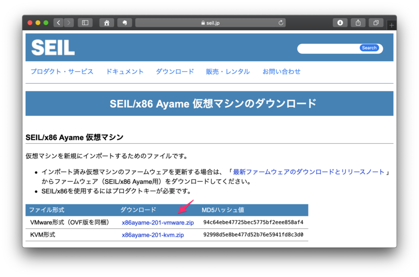This screenshot has width=419, height=277.
Task: Open the ダウンロード navigation menu item
Action: tap(175, 72)
